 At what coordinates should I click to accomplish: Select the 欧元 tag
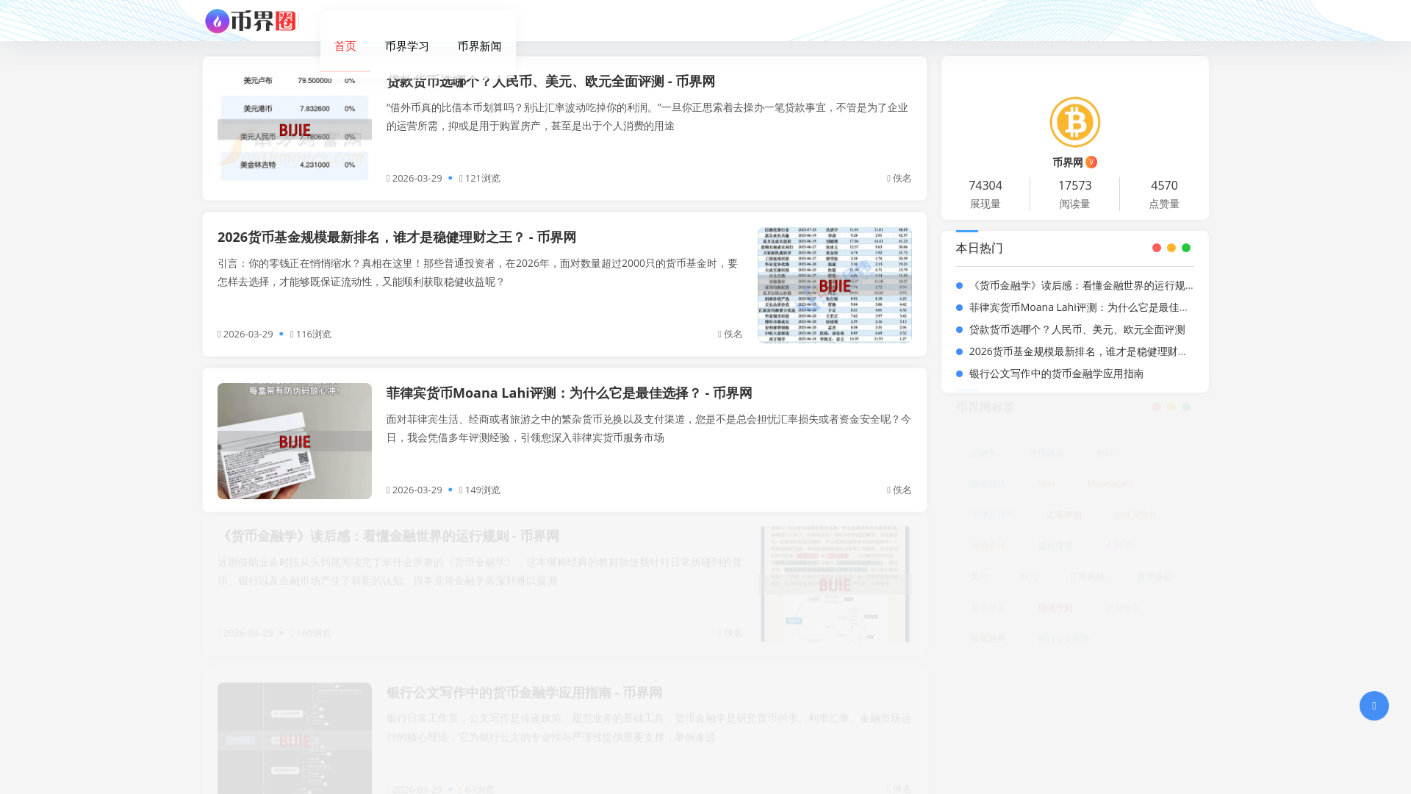(x=1029, y=576)
